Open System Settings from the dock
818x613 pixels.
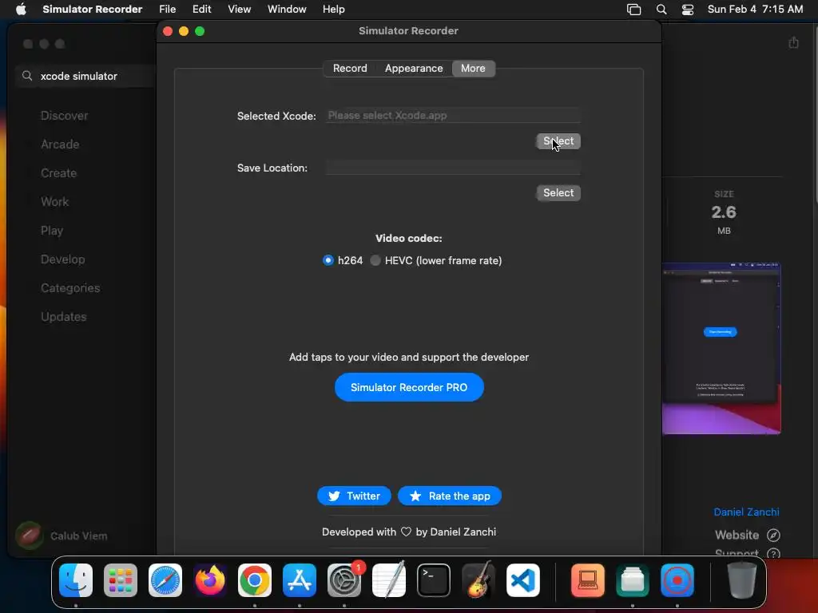tap(344, 580)
